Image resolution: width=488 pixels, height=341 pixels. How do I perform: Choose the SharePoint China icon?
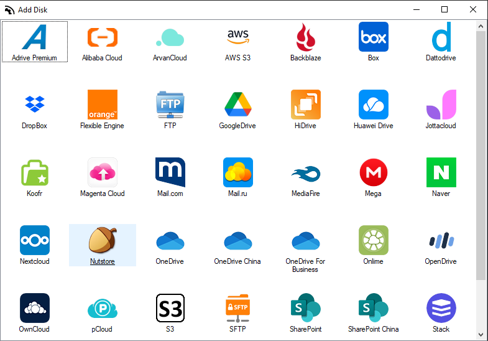[x=374, y=307]
